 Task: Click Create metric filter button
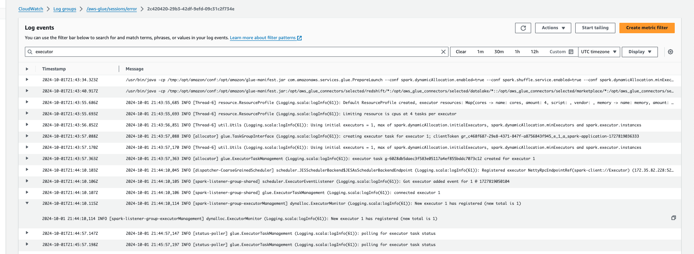[647, 28]
